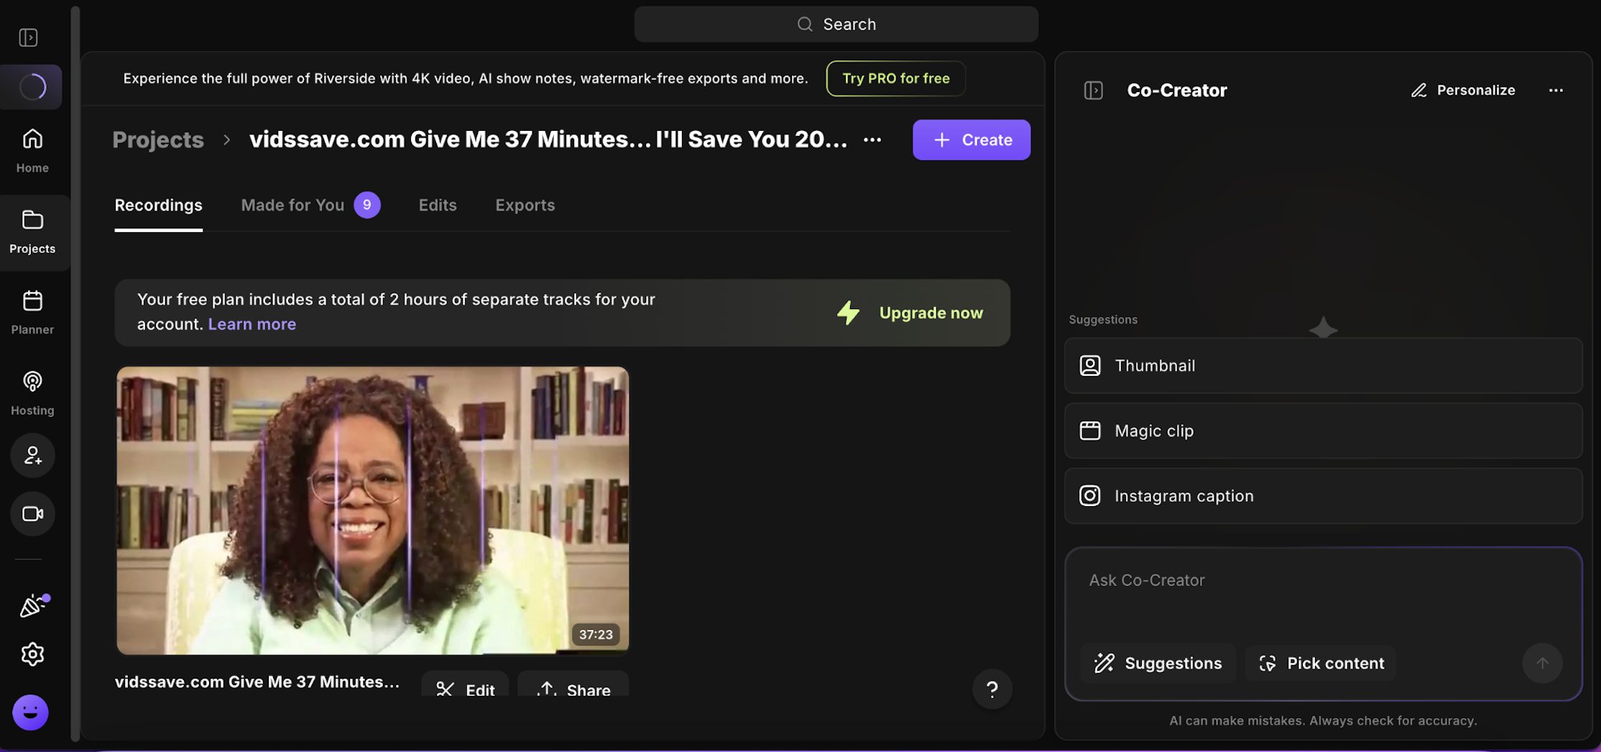Click the Create button
The image size is (1601, 752).
[x=972, y=139]
